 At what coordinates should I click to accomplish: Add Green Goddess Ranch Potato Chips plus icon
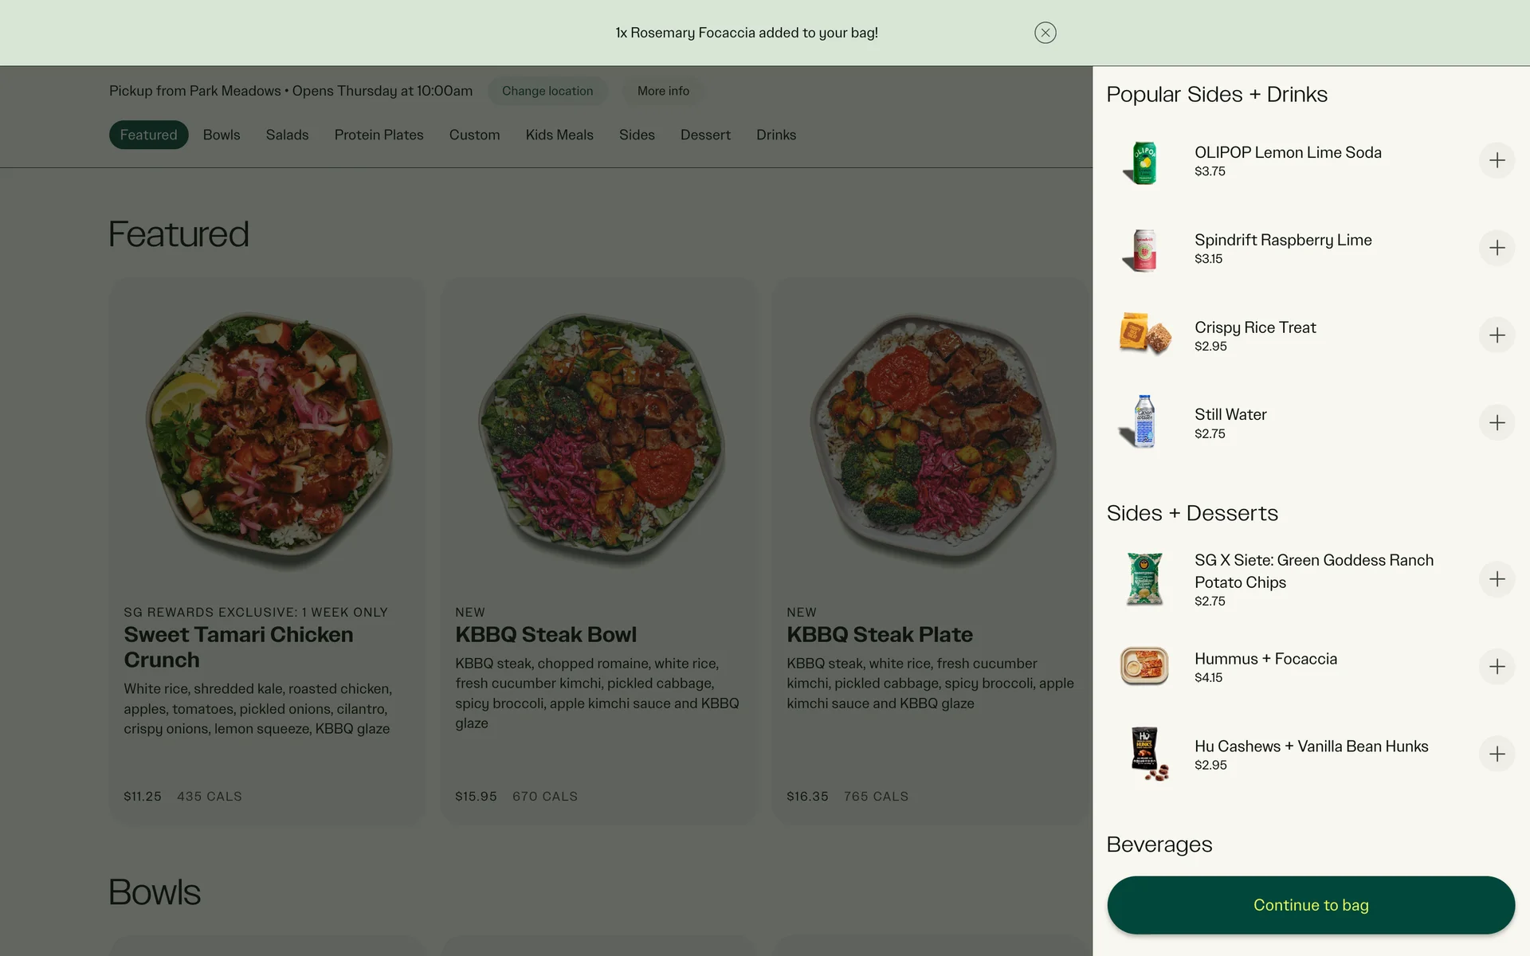(1497, 579)
